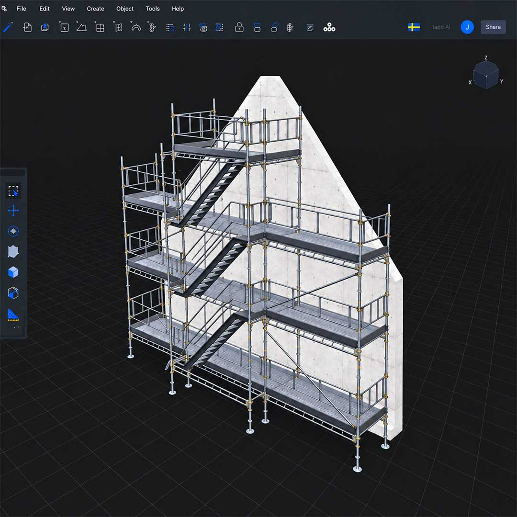Viewport: 517px width, 517px height.
Task: Toggle the padlock lock icon
Action: (239, 27)
